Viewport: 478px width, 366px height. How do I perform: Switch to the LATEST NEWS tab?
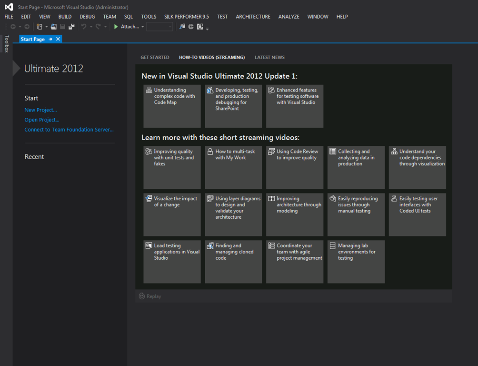coord(269,57)
